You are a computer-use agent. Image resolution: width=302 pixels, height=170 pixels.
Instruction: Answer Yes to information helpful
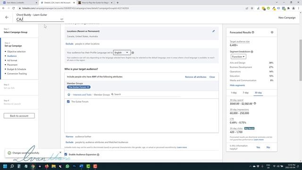tap(258, 147)
